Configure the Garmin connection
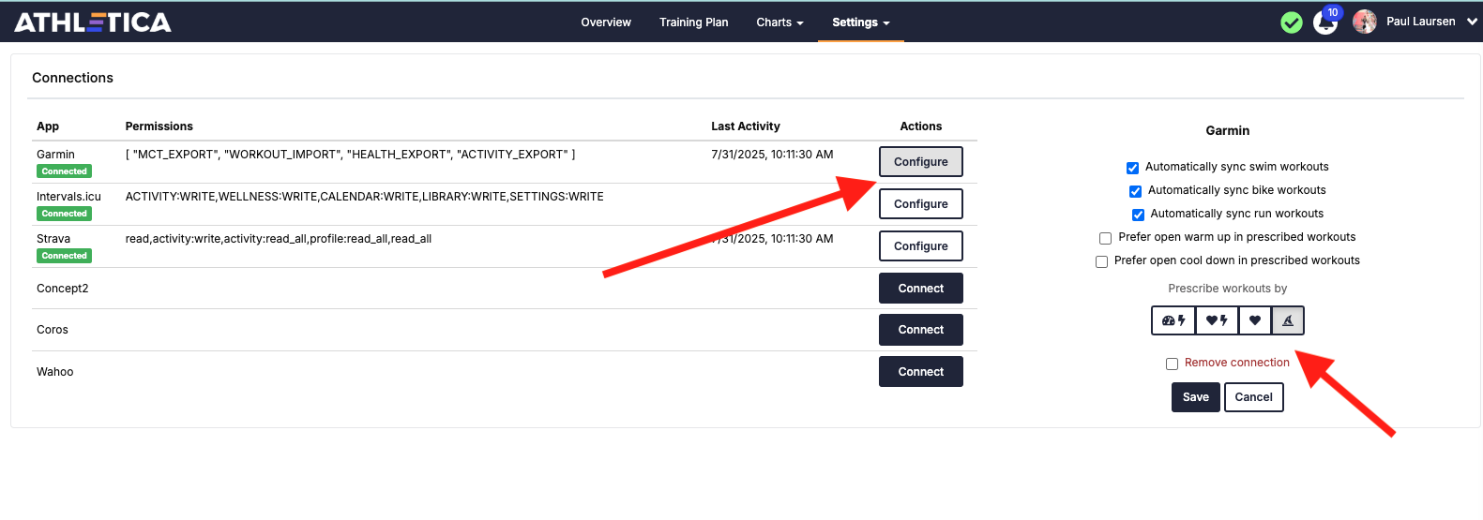The height and width of the screenshot is (520, 1483). click(x=920, y=161)
